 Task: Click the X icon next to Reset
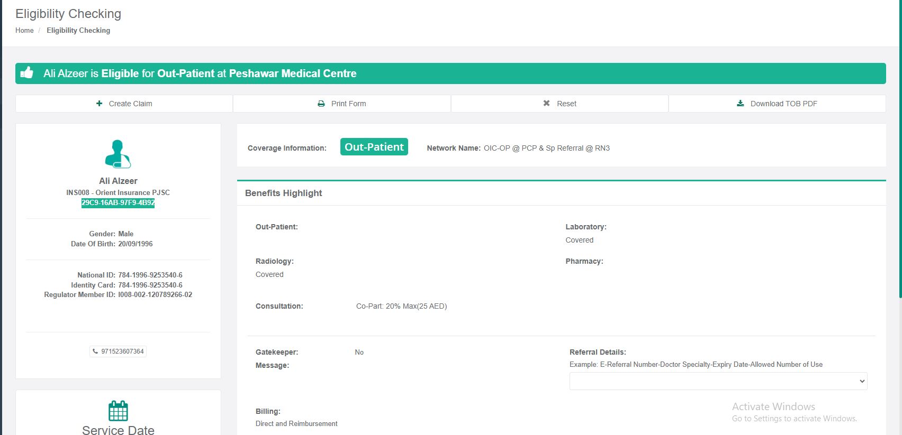pos(546,104)
